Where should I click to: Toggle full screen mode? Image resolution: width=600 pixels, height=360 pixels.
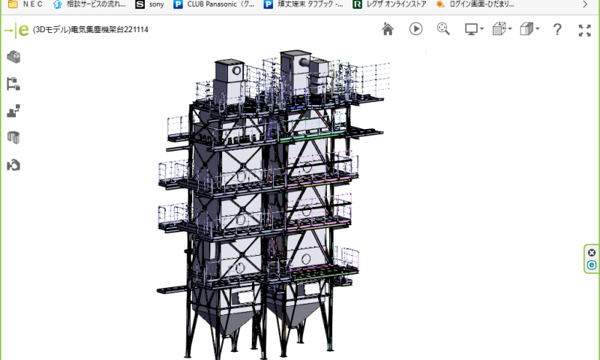point(585,30)
